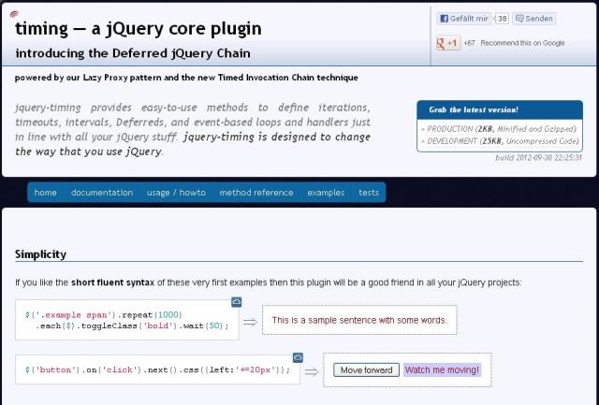The image size is (599, 405).
Task: Open the method reference nav item
Action: pyautogui.click(x=256, y=193)
